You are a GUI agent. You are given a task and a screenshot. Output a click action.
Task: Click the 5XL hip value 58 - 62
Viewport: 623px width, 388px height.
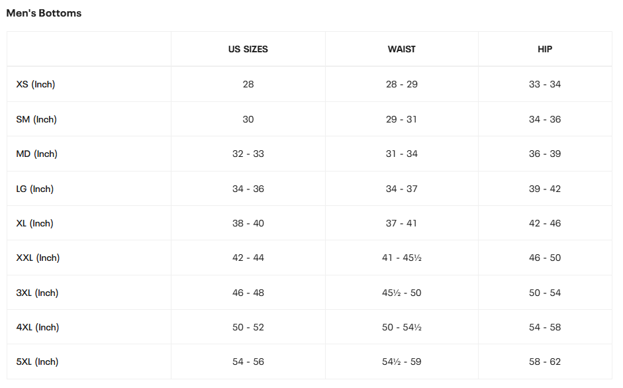(545, 362)
